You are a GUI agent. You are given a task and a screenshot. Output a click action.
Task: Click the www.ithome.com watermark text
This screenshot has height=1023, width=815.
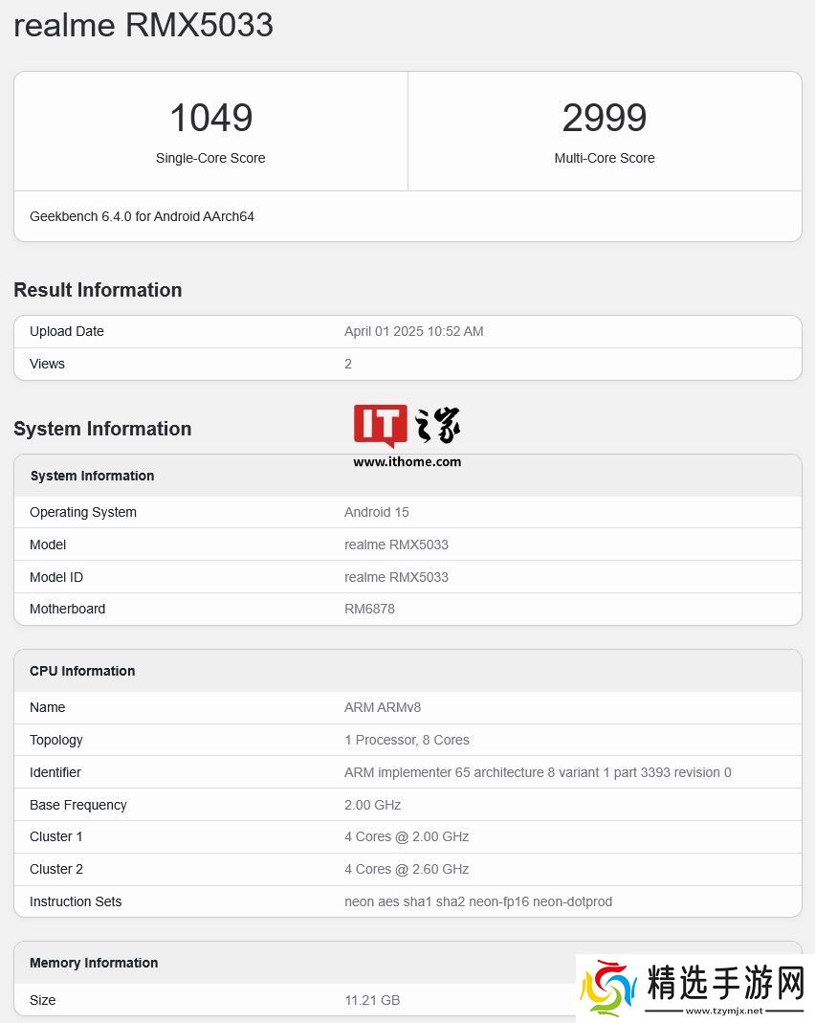(407, 461)
